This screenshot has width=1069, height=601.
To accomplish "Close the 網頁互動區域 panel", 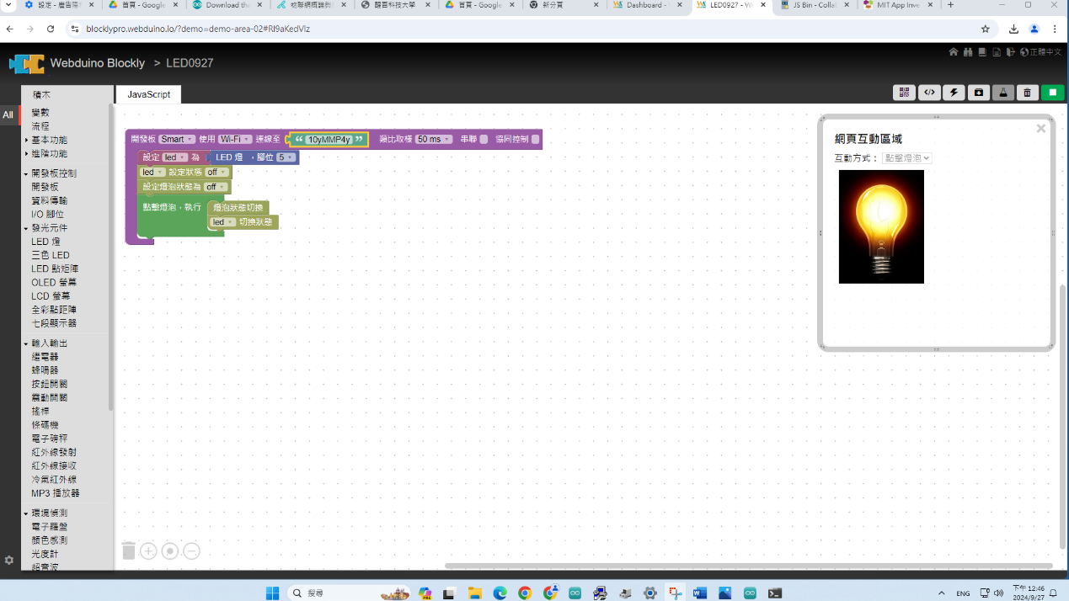I will click(x=1040, y=129).
